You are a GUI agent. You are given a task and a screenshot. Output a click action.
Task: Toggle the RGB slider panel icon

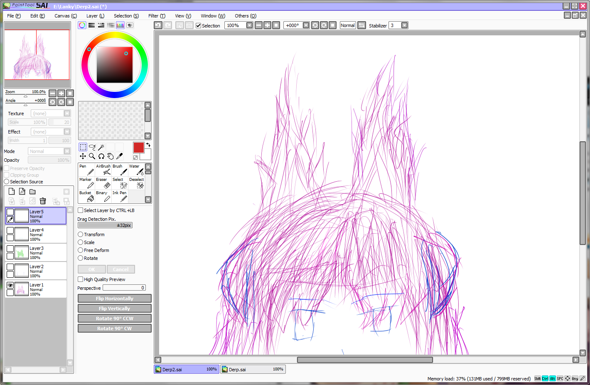click(x=91, y=25)
